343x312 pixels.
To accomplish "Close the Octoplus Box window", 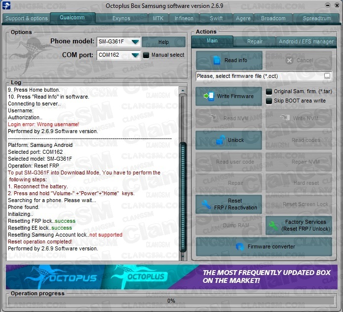I will click(x=337, y=5).
